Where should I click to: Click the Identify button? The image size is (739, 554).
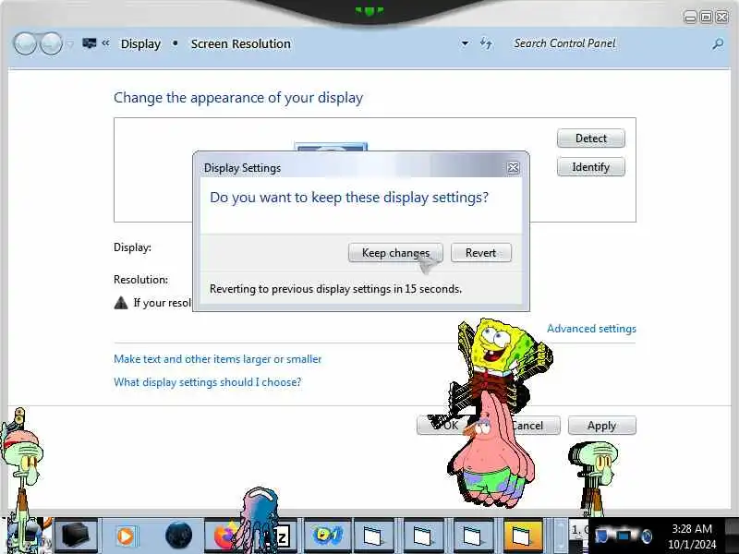click(x=591, y=167)
